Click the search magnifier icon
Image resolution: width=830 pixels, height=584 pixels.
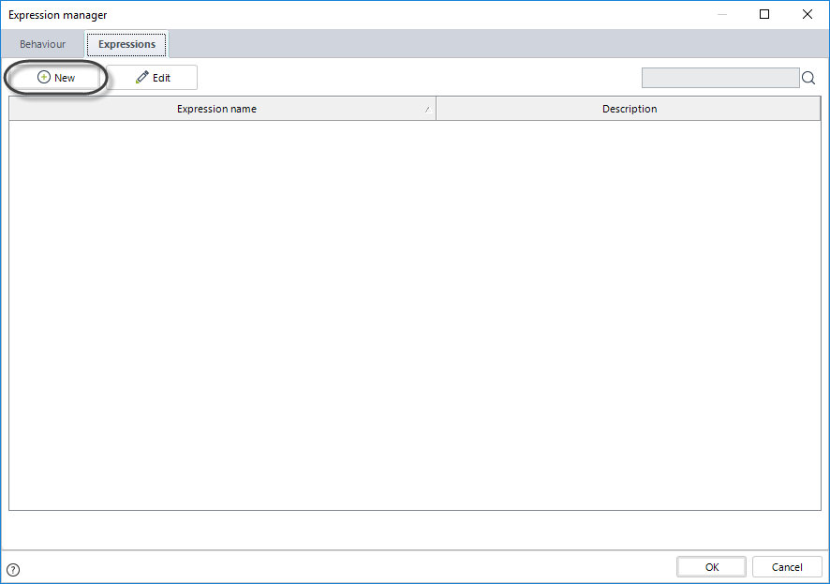click(x=808, y=79)
